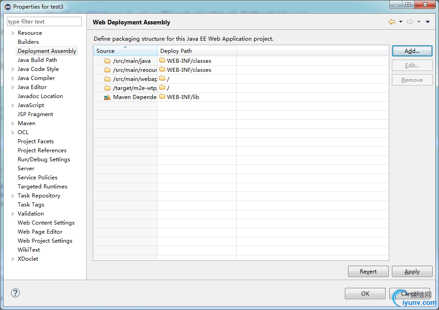Select Server in the tree
The width and height of the screenshot is (439, 310).
(26, 168)
